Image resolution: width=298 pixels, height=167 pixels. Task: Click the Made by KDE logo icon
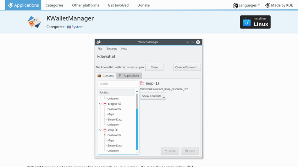pos(267,5)
